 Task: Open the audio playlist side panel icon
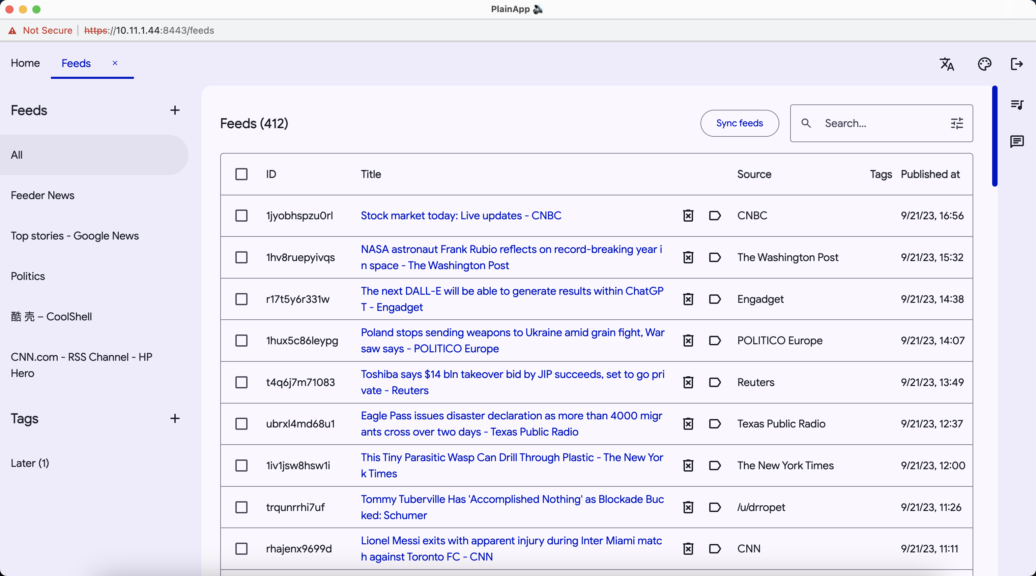click(1017, 105)
